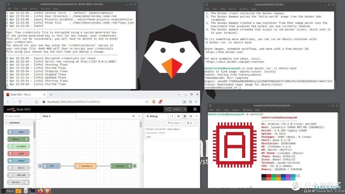Click the flow canvas vertical scrollbar
The height and width of the screenshot is (194, 345).
pos(141,124)
